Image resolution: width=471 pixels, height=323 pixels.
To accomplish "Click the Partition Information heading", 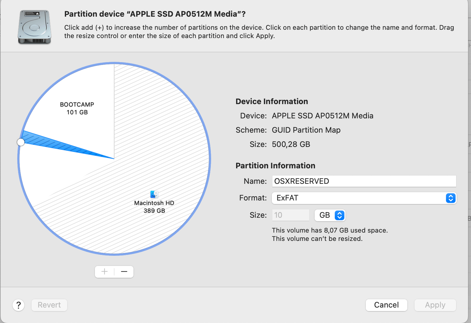I will tap(275, 166).
